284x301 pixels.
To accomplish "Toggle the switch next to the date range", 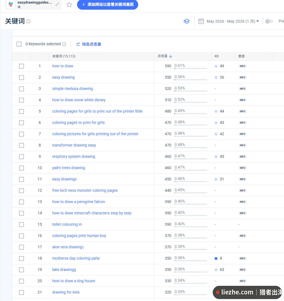I will (x=269, y=21).
